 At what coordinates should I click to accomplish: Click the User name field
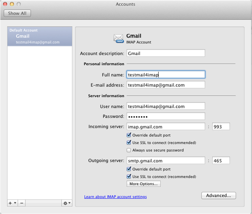click(166, 106)
